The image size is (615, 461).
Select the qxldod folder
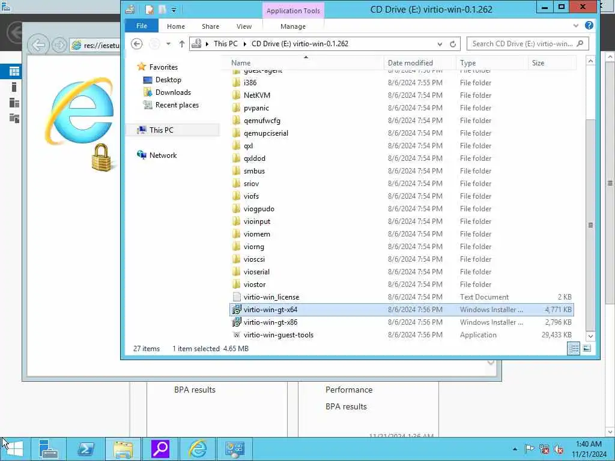[x=255, y=158]
